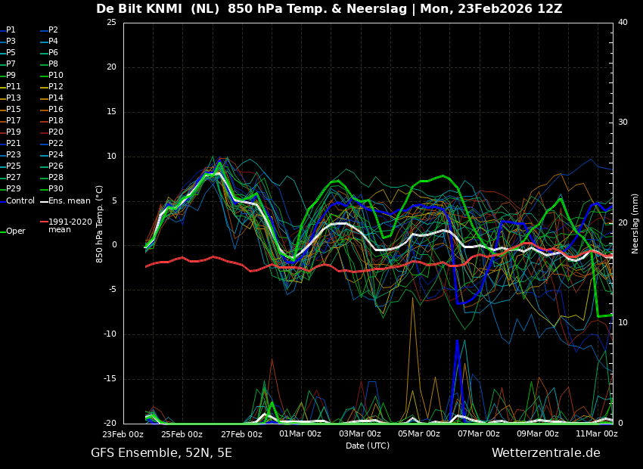Click the 11Mar 00z date tick label
The image size is (643, 469).
(596, 434)
